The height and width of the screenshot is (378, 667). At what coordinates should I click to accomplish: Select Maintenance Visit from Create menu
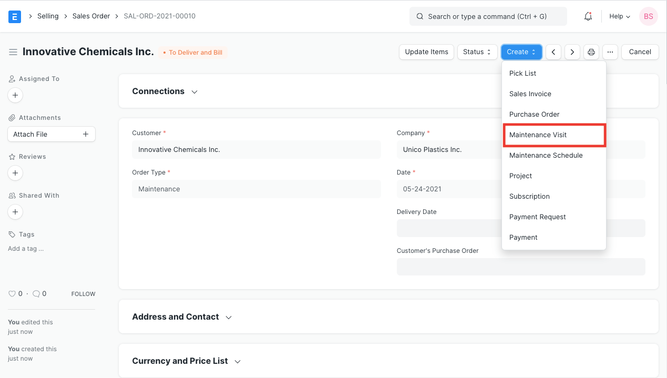tap(538, 135)
